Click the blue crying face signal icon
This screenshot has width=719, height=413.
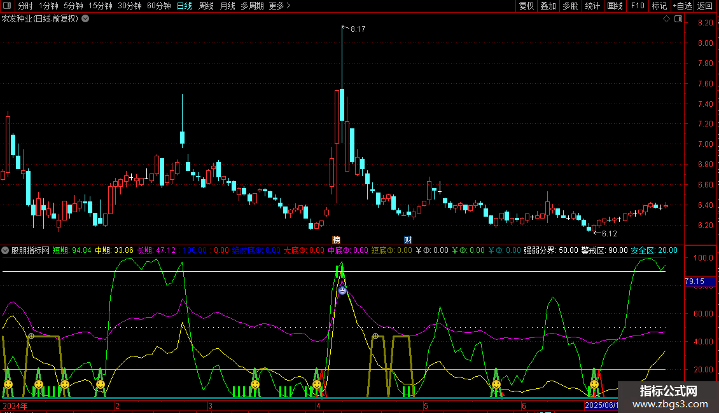pyautogui.click(x=342, y=290)
